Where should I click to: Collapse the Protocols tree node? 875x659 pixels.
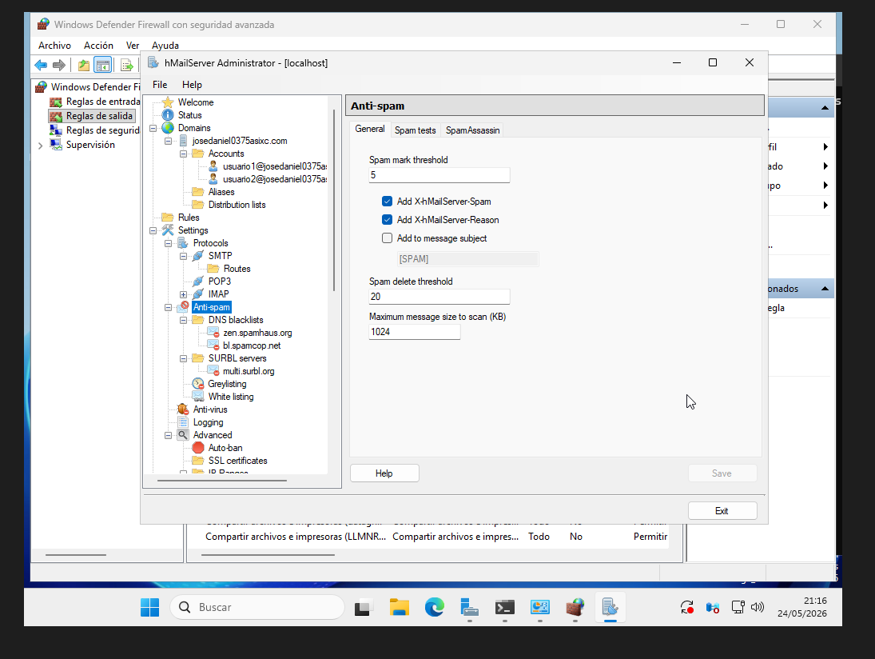coord(168,243)
